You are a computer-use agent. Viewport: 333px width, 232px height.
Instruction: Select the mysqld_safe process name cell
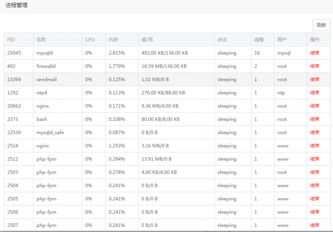(x=58, y=132)
